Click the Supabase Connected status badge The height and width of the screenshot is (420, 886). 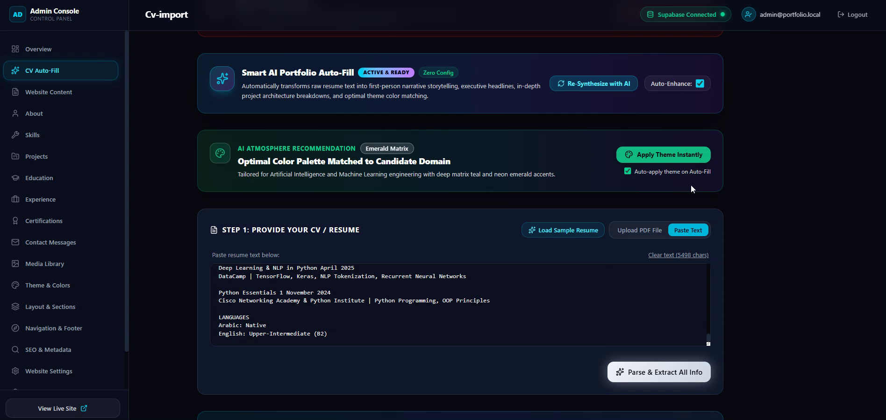point(686,14)
